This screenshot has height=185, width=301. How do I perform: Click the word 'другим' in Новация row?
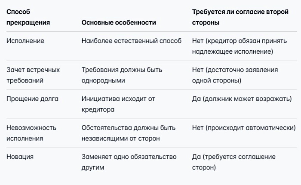(x=93, y=167)
